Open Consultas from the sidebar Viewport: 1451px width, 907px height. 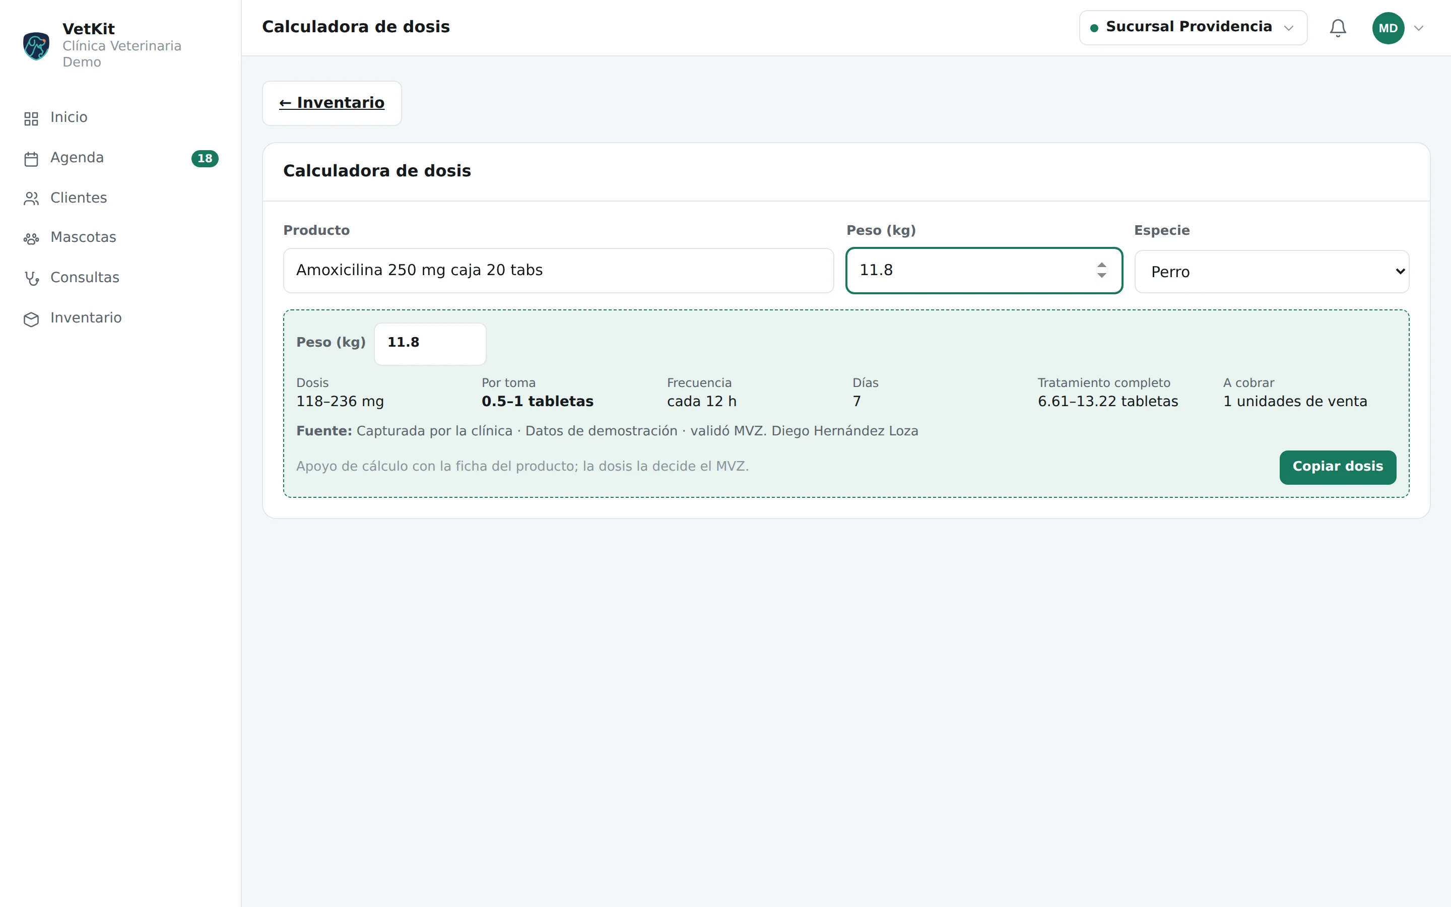120,278
